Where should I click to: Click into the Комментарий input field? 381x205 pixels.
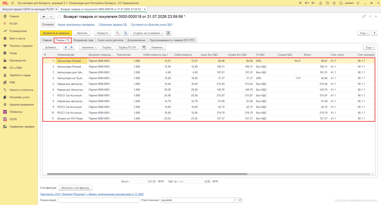[98, 200]
